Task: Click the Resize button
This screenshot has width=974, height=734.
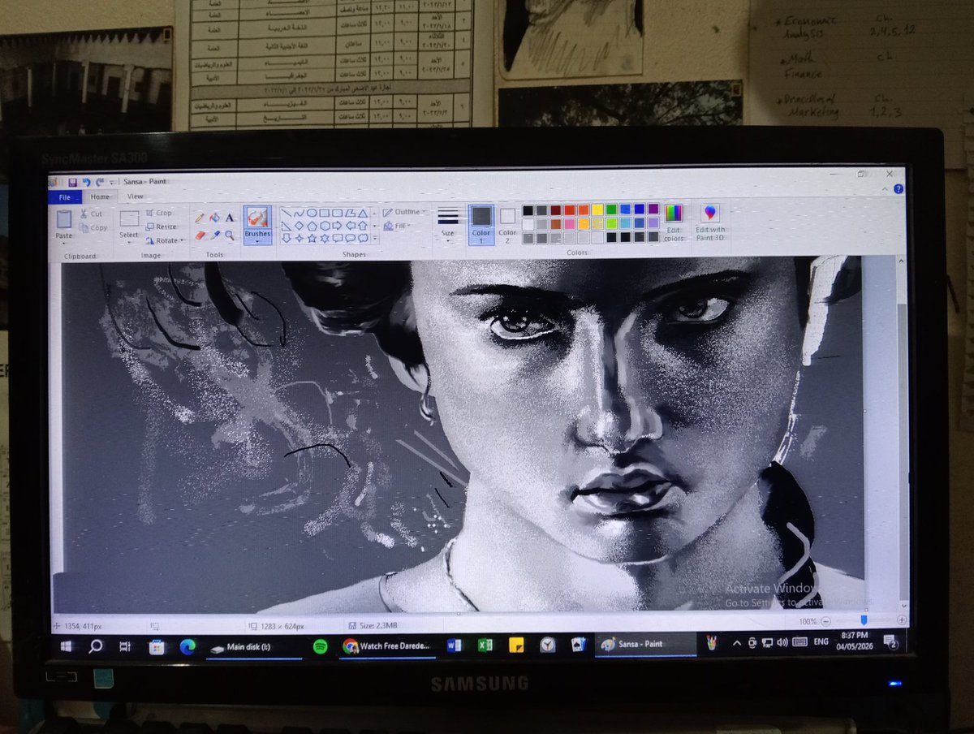Action: click(x=162, y=227)
